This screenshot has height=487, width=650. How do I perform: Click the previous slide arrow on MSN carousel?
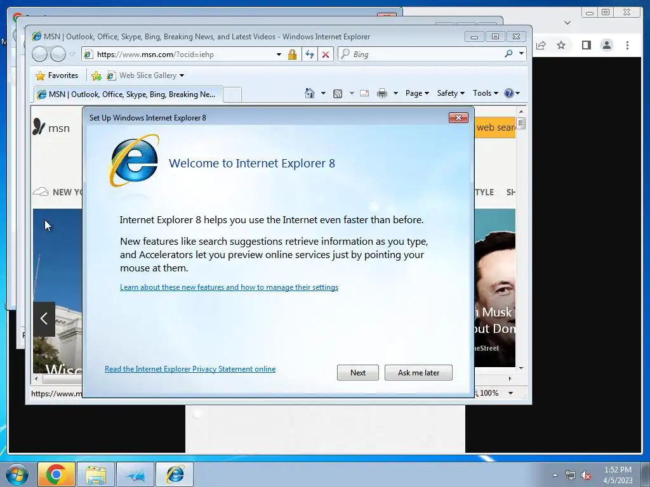point(44,318)
